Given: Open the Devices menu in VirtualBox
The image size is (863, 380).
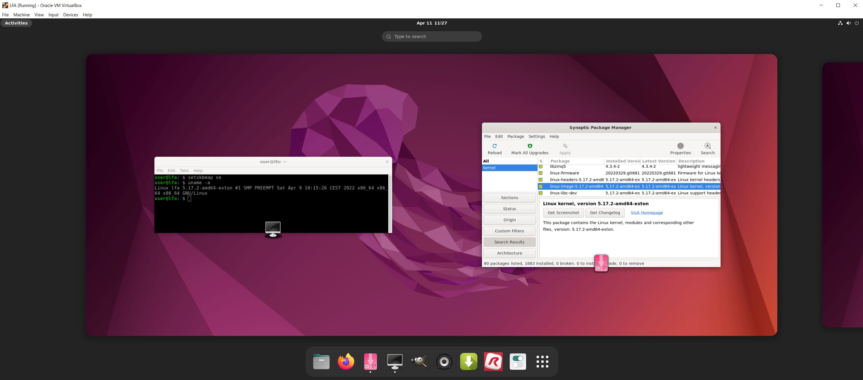Looking at the screenshot, I should click(x=70, y=15).
